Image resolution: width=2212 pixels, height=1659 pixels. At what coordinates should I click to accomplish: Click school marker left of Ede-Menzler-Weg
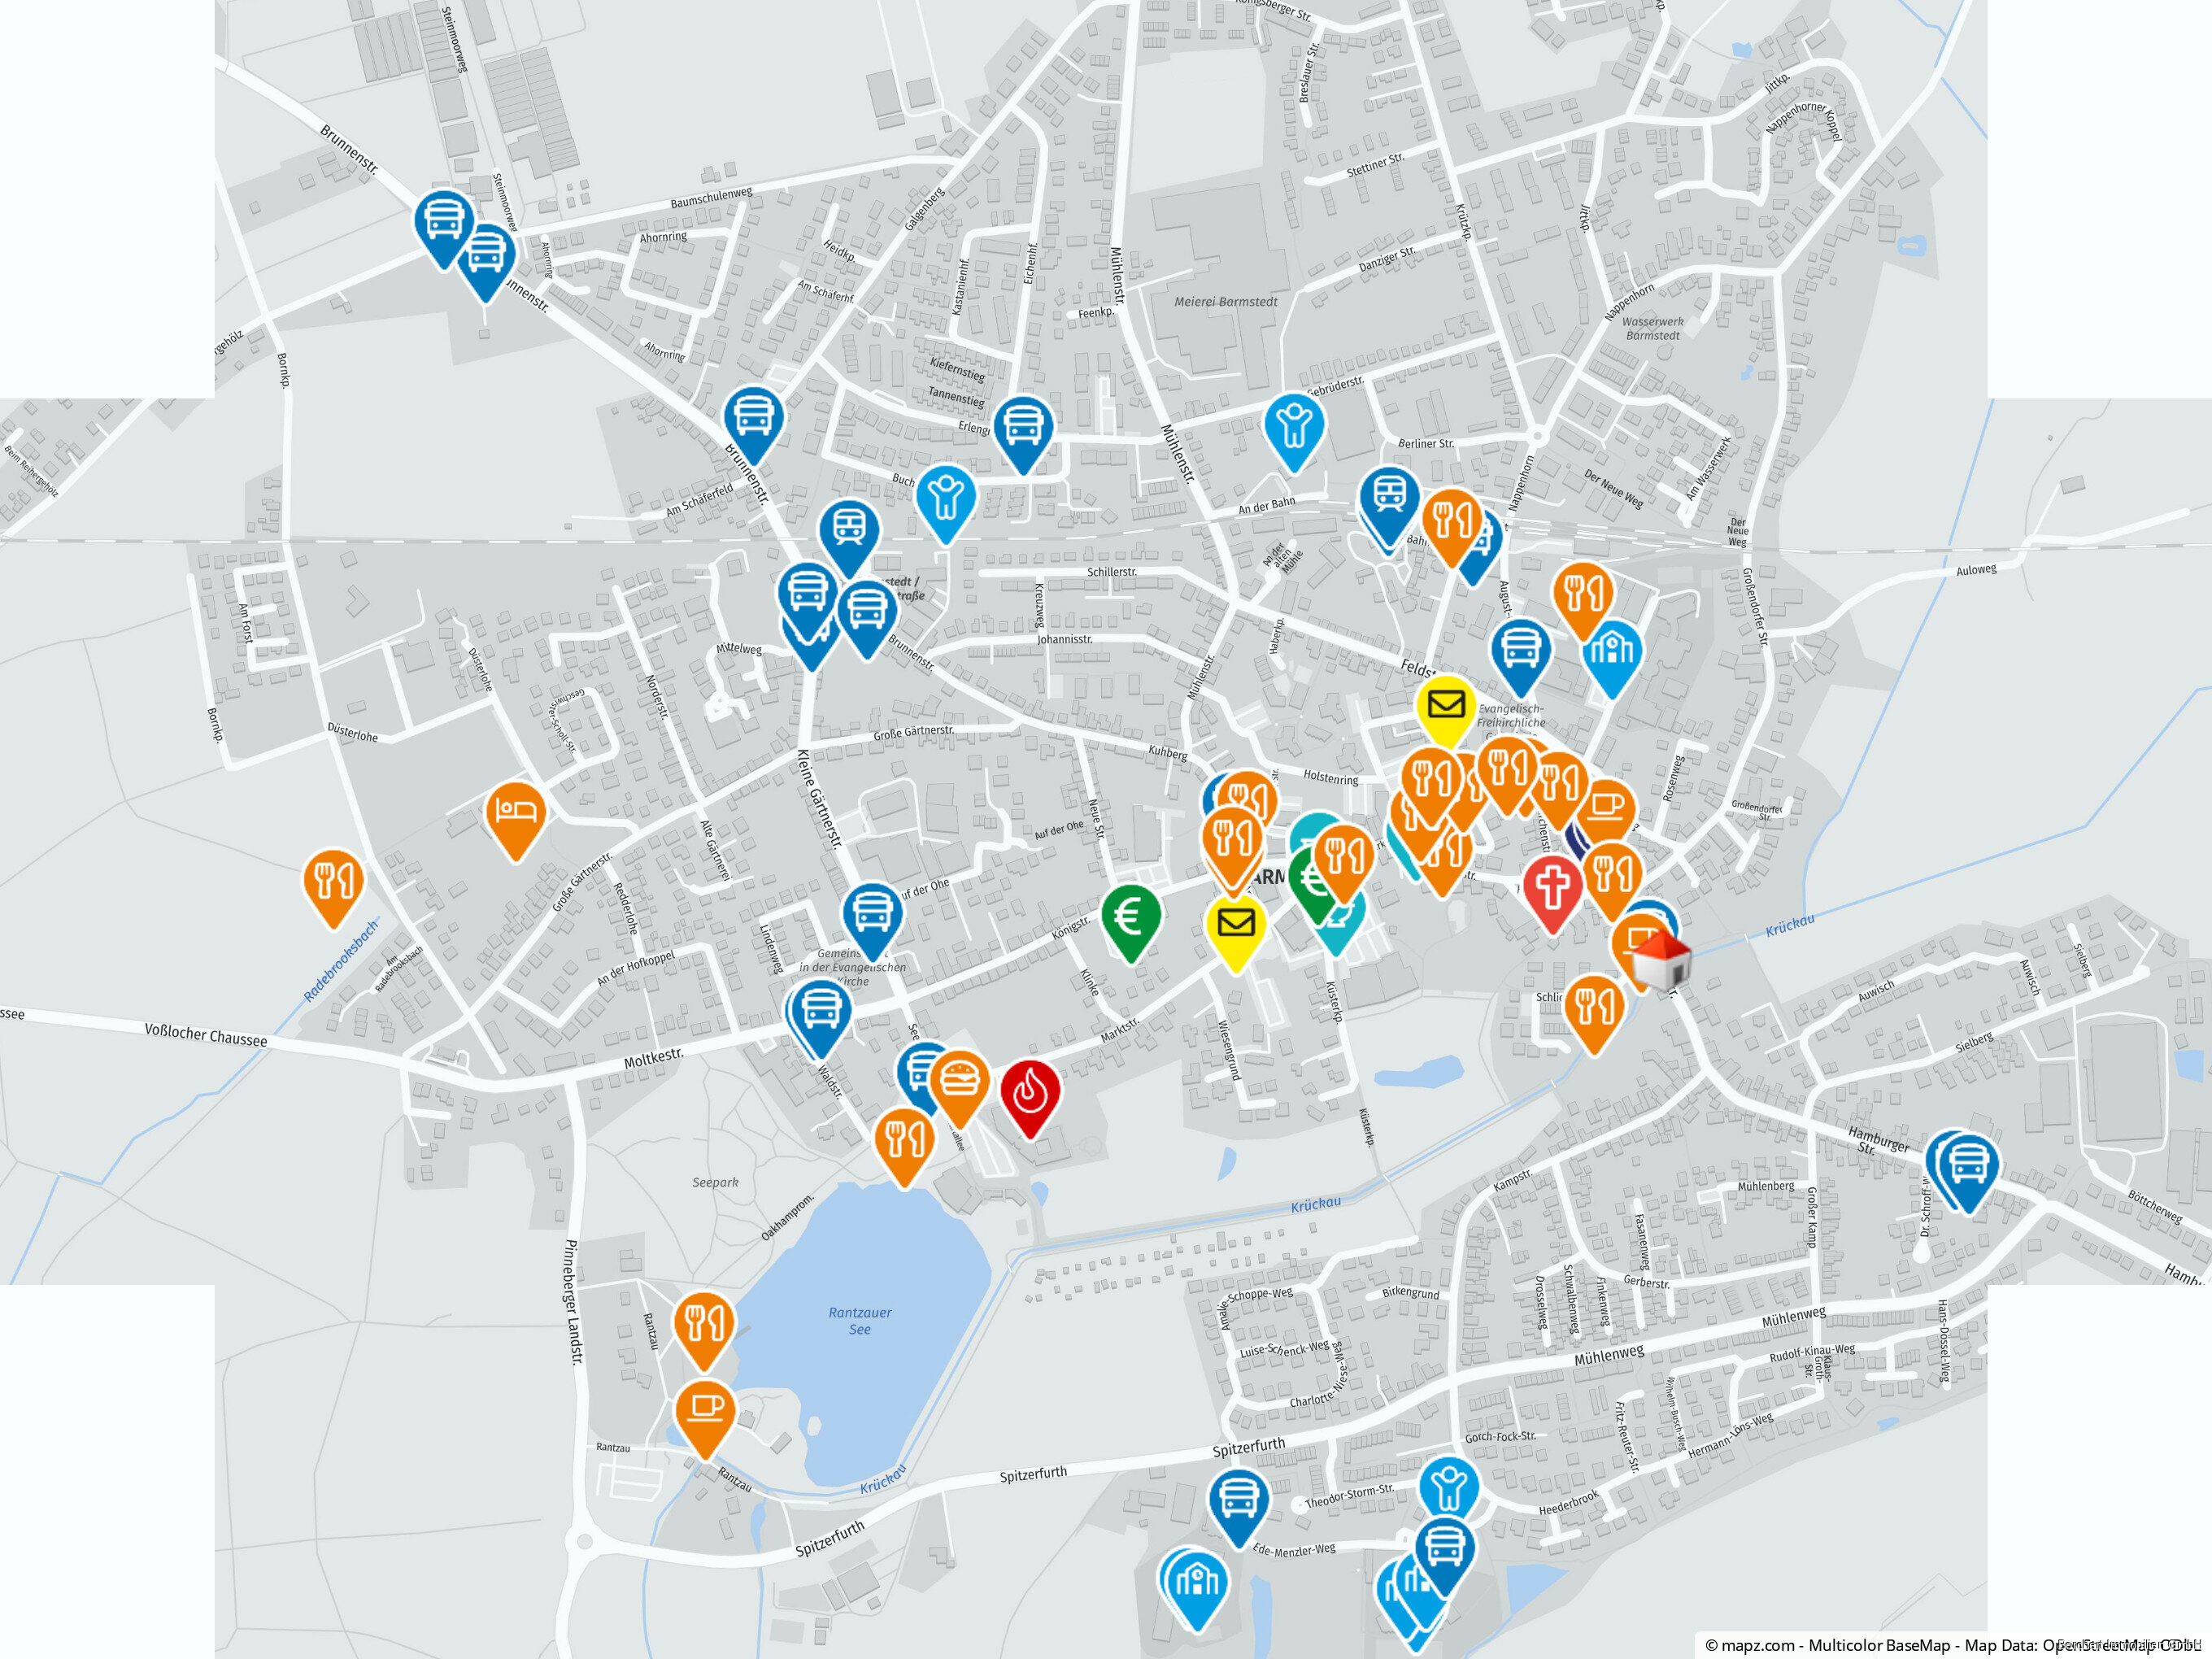[1196, 1591]
